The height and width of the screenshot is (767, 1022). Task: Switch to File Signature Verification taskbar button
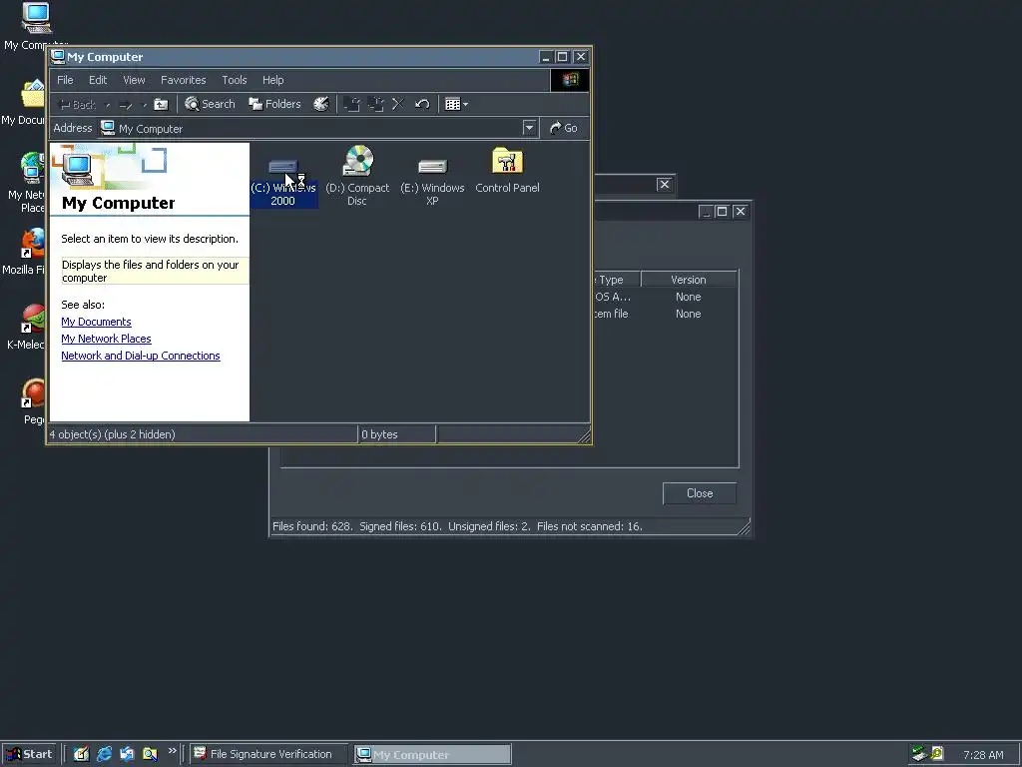(x=269, y=754)
